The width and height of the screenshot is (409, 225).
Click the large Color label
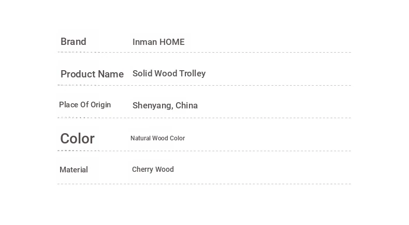(78, 138)
